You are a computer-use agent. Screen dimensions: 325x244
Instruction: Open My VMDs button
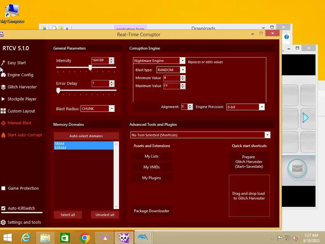click(x=151, y=167)
